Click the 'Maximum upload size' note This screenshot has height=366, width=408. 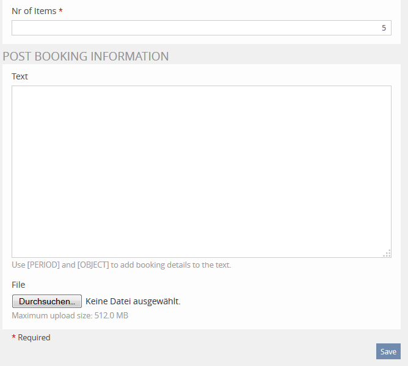click(53, 316)
